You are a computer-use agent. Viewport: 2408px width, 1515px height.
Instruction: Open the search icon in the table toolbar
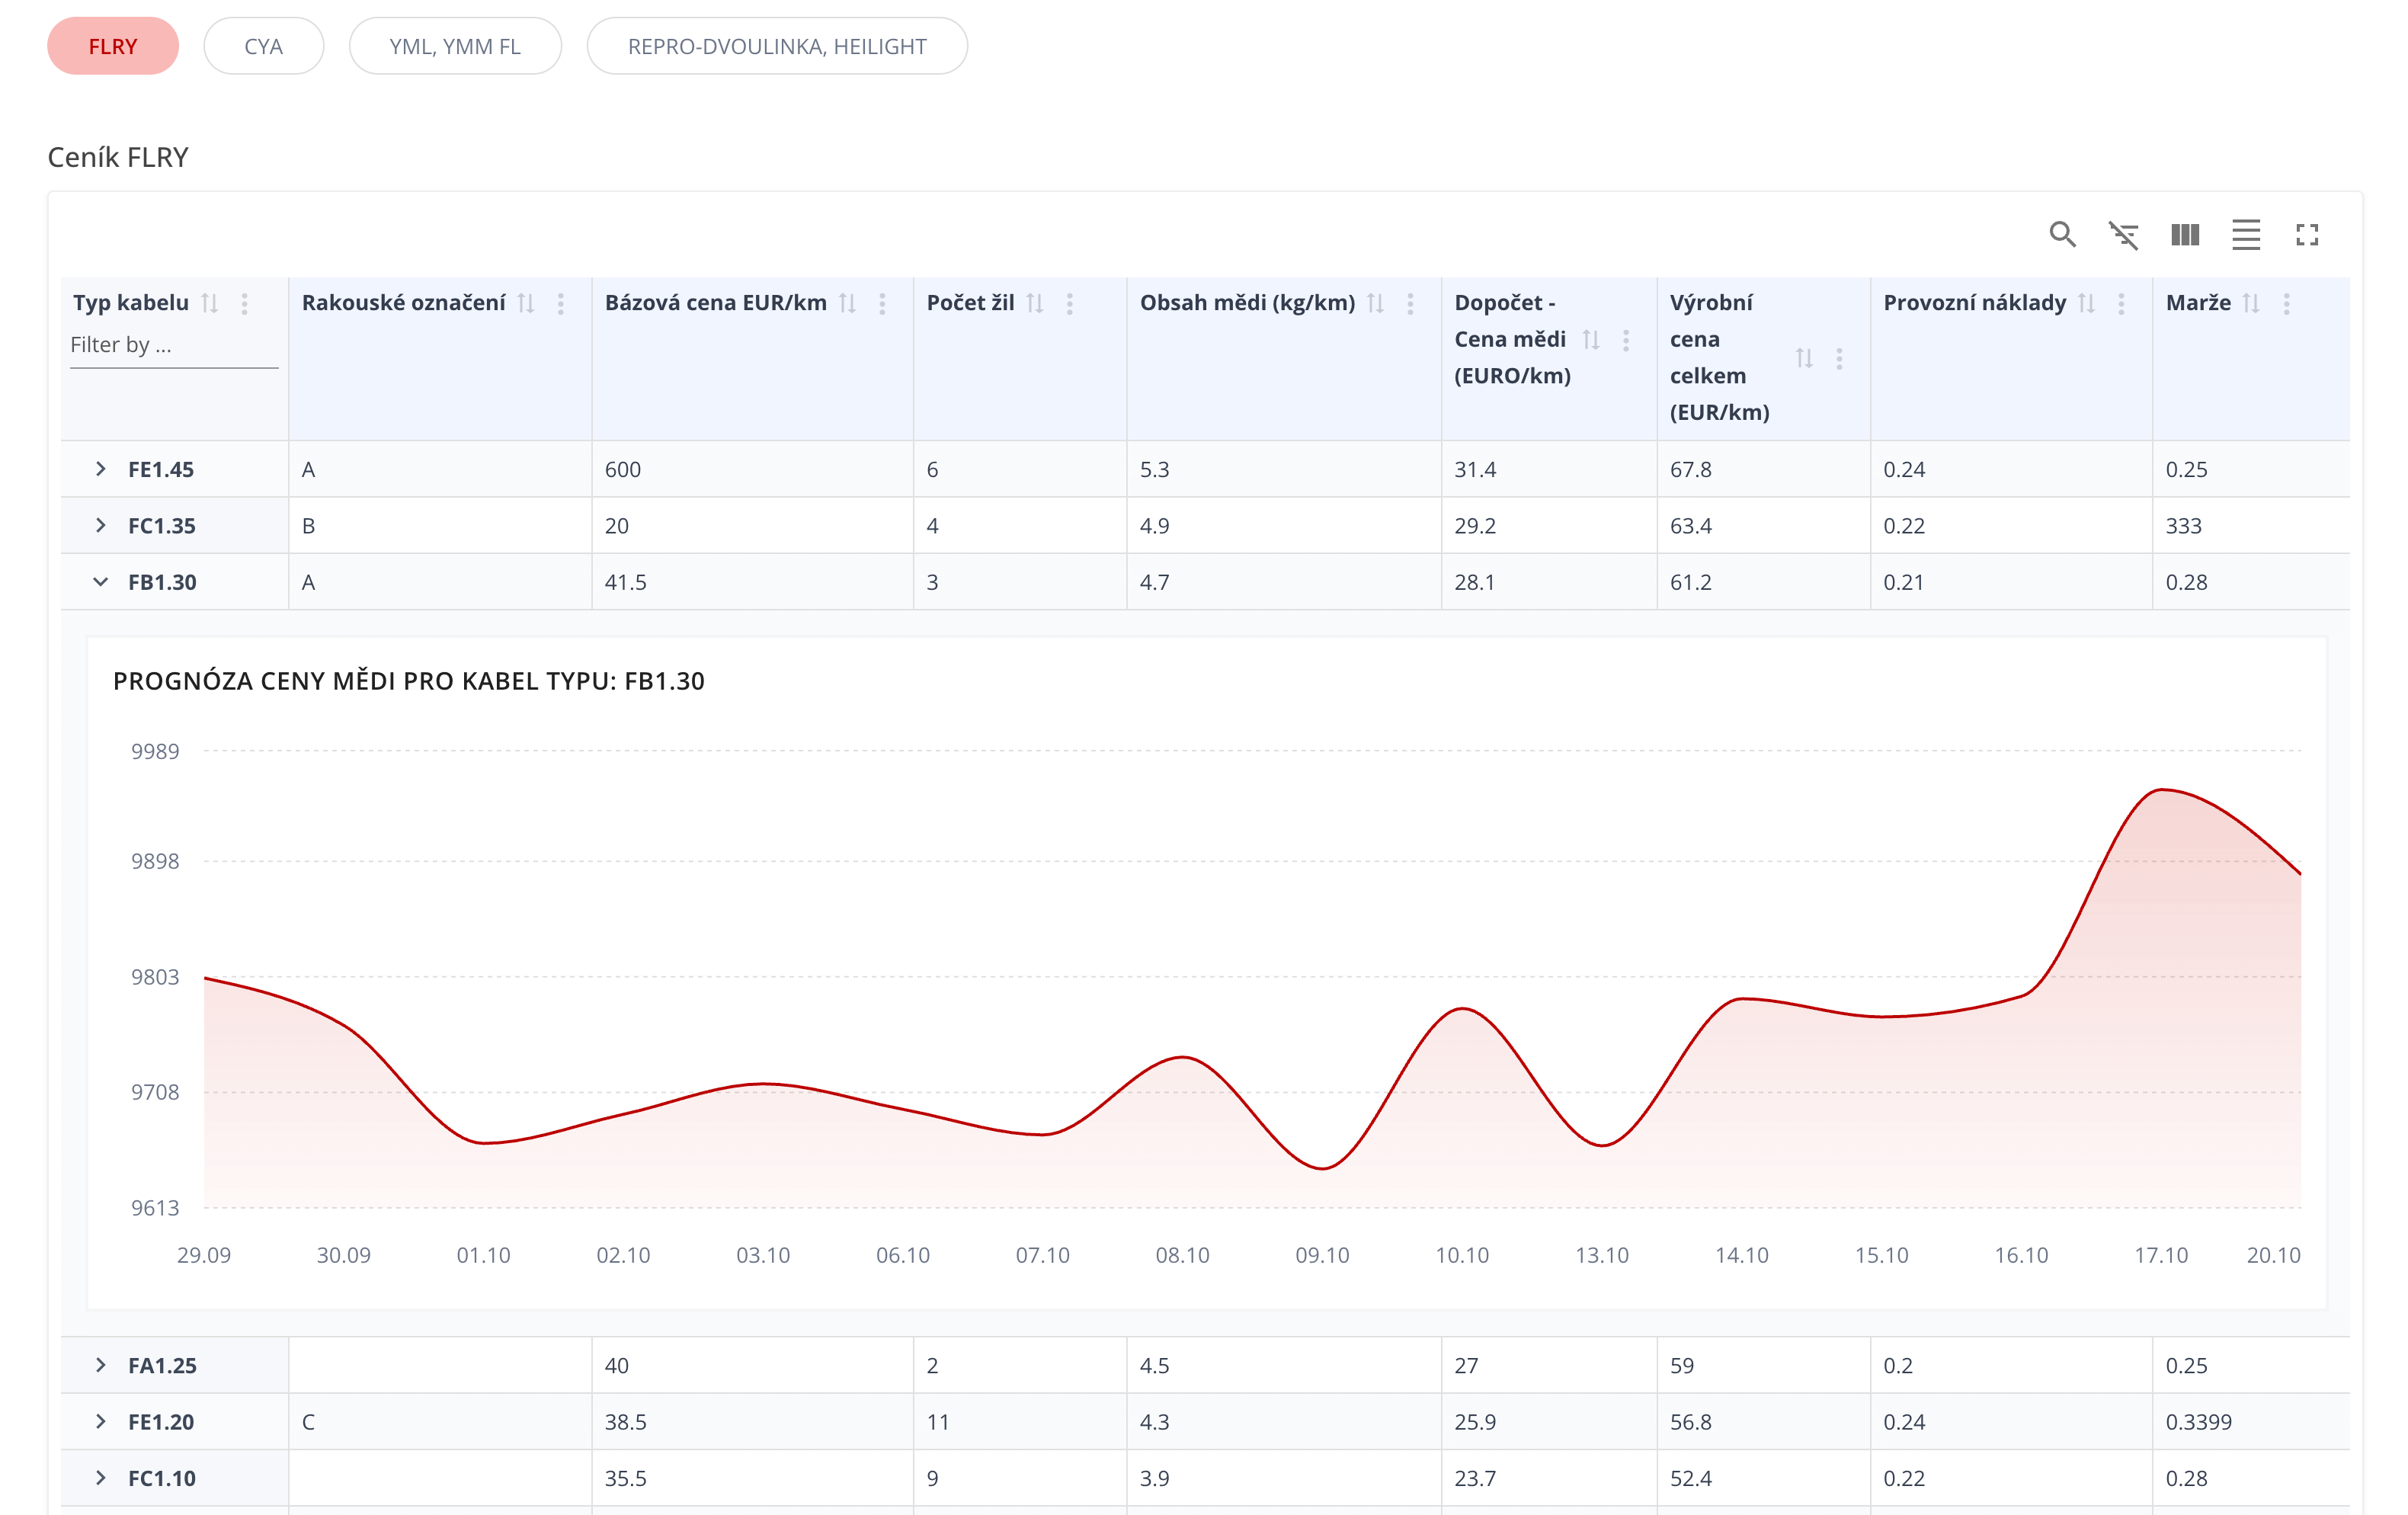2062,235
